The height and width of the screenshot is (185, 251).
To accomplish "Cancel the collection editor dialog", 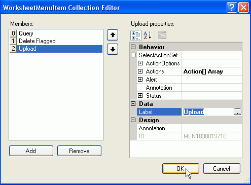I will click(222, 168).
